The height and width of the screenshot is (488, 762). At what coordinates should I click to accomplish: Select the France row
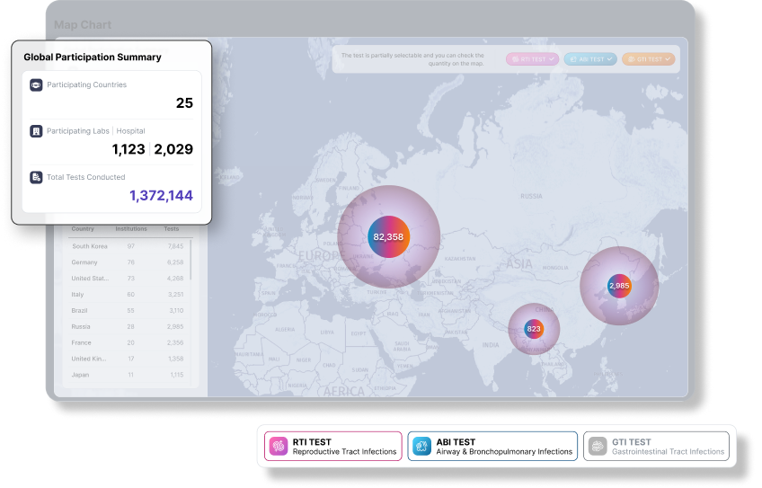pos(128,342)
